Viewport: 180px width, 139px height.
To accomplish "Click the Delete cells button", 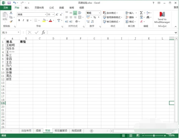I will pyautogui.click(x=130, y=18).
